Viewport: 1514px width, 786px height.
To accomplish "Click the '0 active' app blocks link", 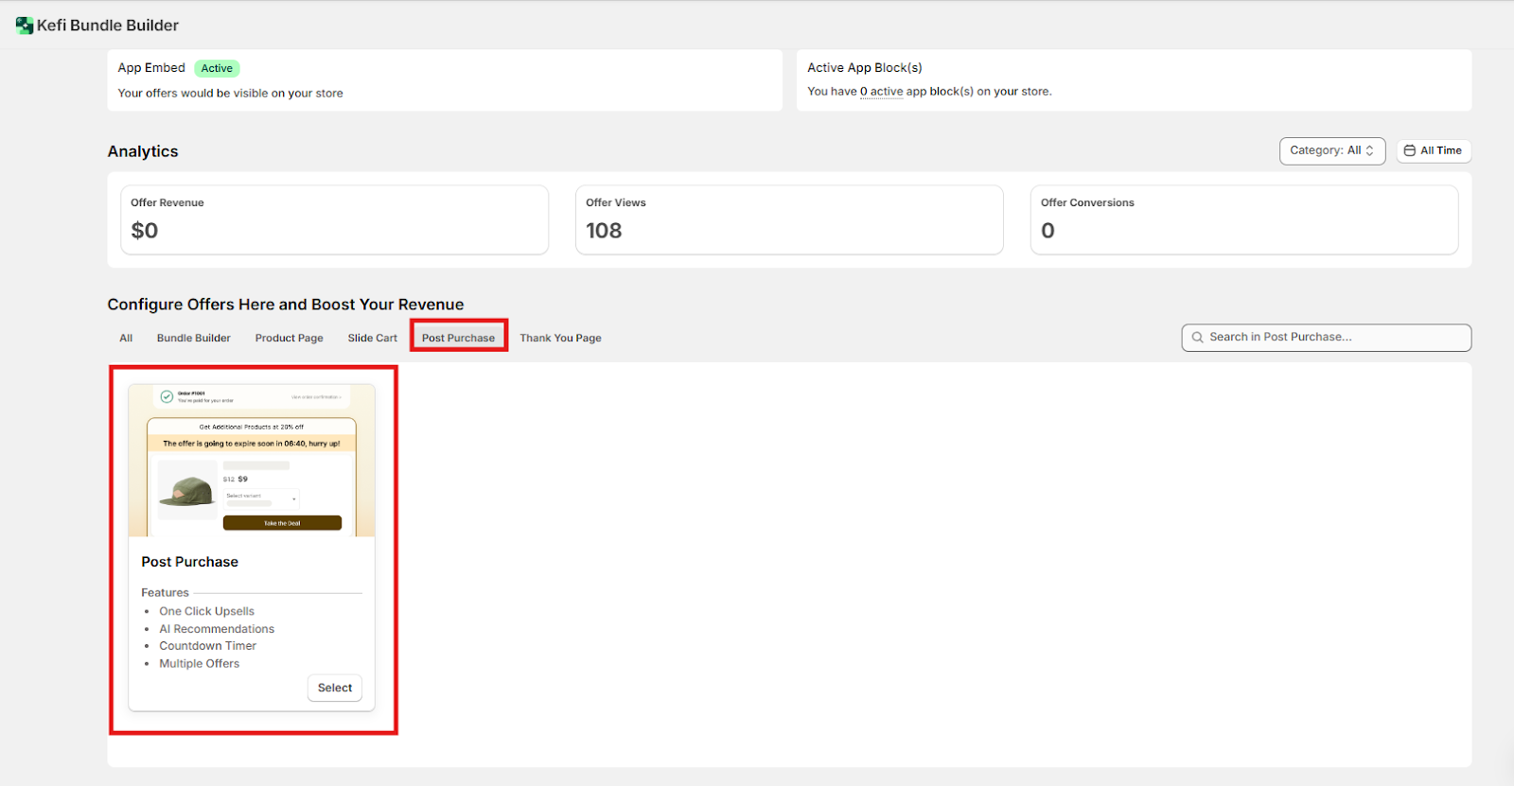I will 881,92.
